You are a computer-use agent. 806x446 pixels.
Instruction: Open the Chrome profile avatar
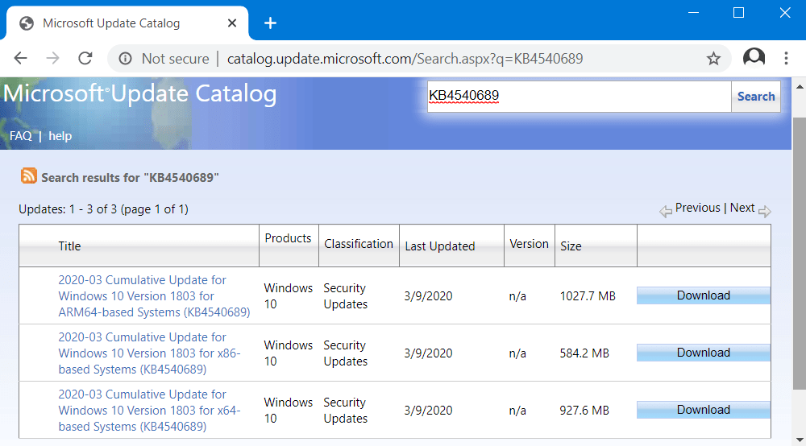(754, 57)
